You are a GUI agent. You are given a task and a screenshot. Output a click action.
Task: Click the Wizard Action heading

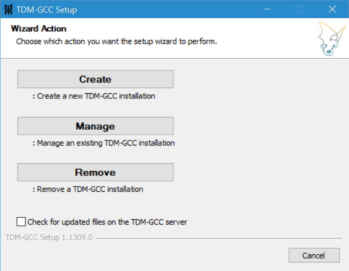(39, 28)
